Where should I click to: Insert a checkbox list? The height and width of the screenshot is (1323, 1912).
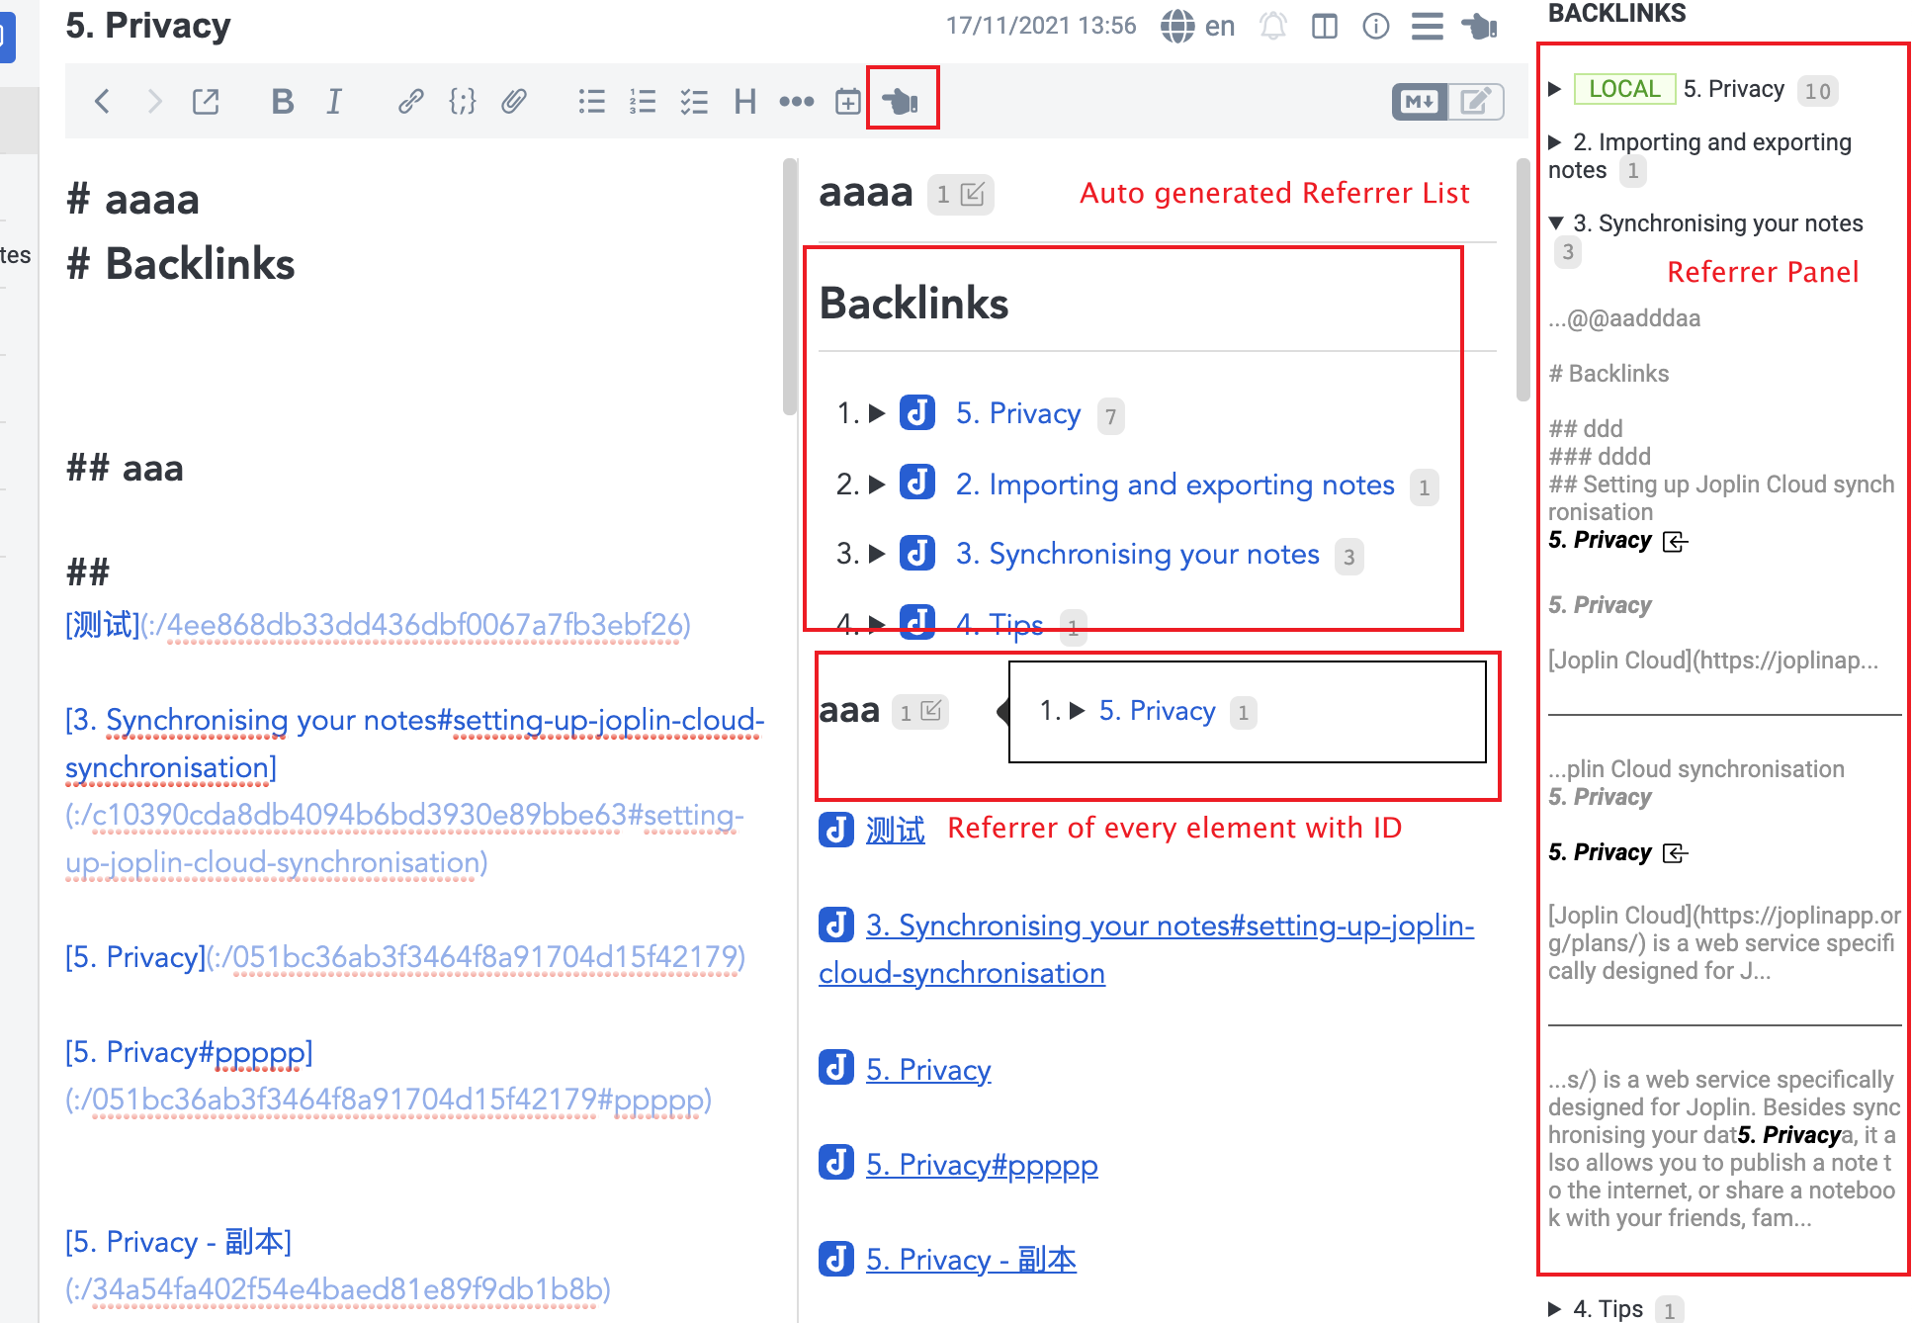[x=694, y=101]
